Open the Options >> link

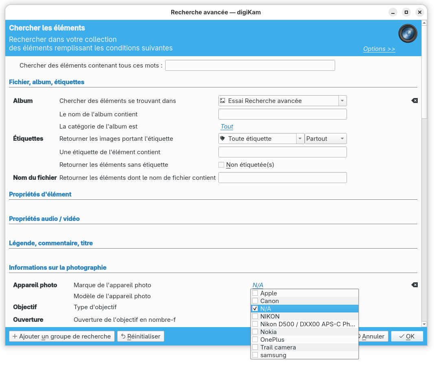pyautogui.click(x=379, y=49)
